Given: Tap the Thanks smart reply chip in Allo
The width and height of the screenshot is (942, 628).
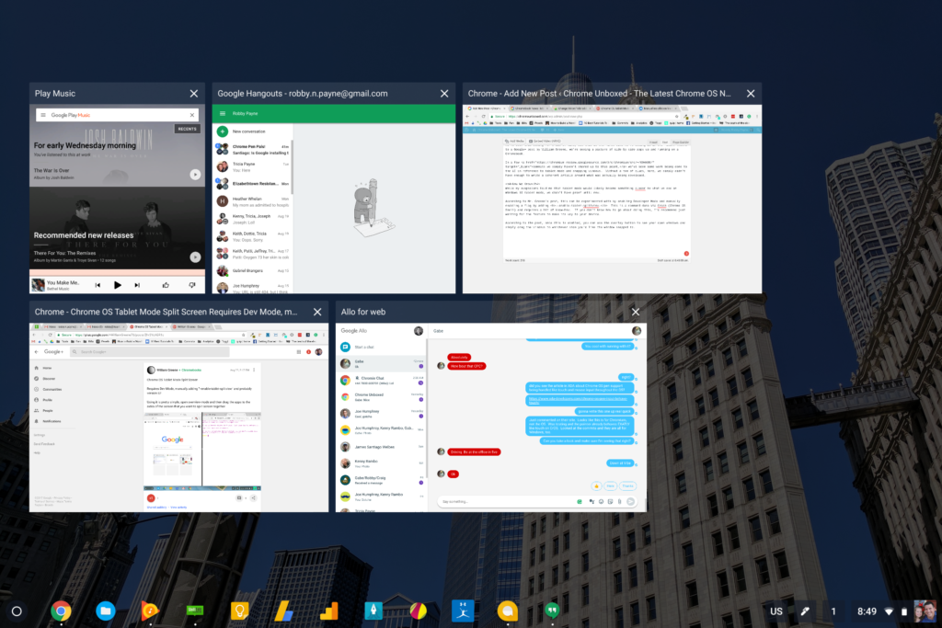Looking at the screenshot, I should pyautogui.click(x=628, y=485).
